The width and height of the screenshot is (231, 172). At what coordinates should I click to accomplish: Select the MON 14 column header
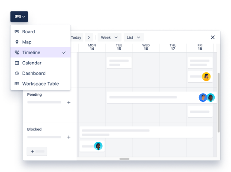92,47
